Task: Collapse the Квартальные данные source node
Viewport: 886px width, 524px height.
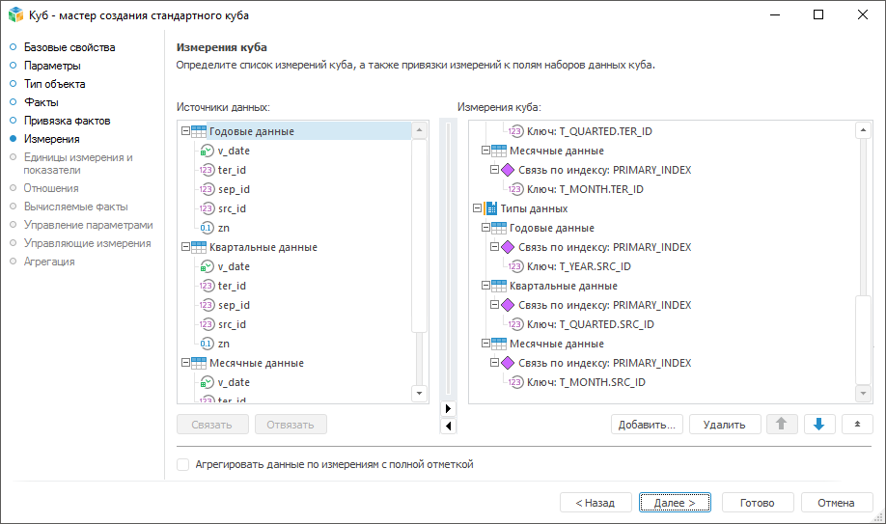Action: [185, 247]
